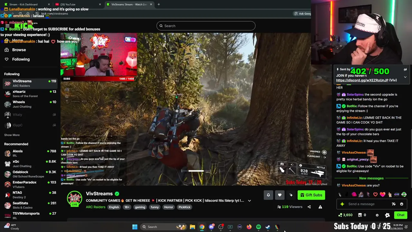412x232 pixels.
Task: Open Spotify from the taskbar
Action: (258, 227)
